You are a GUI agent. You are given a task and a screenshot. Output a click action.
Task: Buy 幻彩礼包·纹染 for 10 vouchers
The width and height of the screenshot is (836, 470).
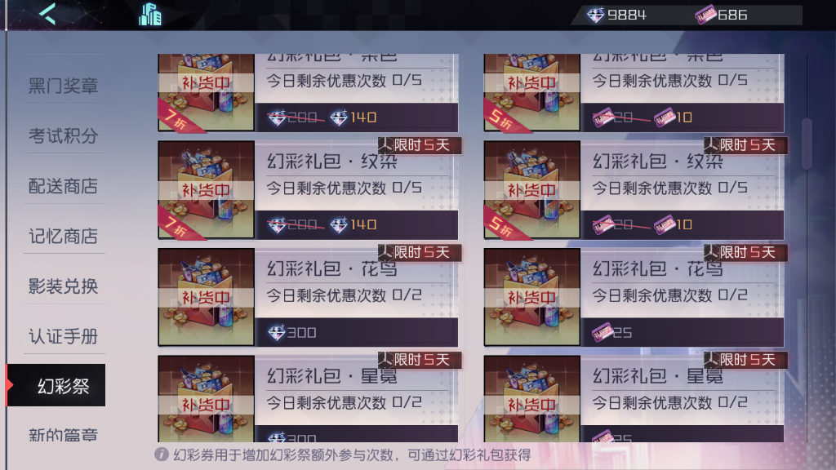tap(682, 224)
